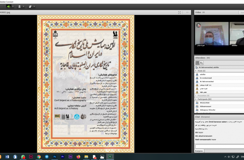Select the Everyone chat tab
244x160 pixels.
pos(199,151)
